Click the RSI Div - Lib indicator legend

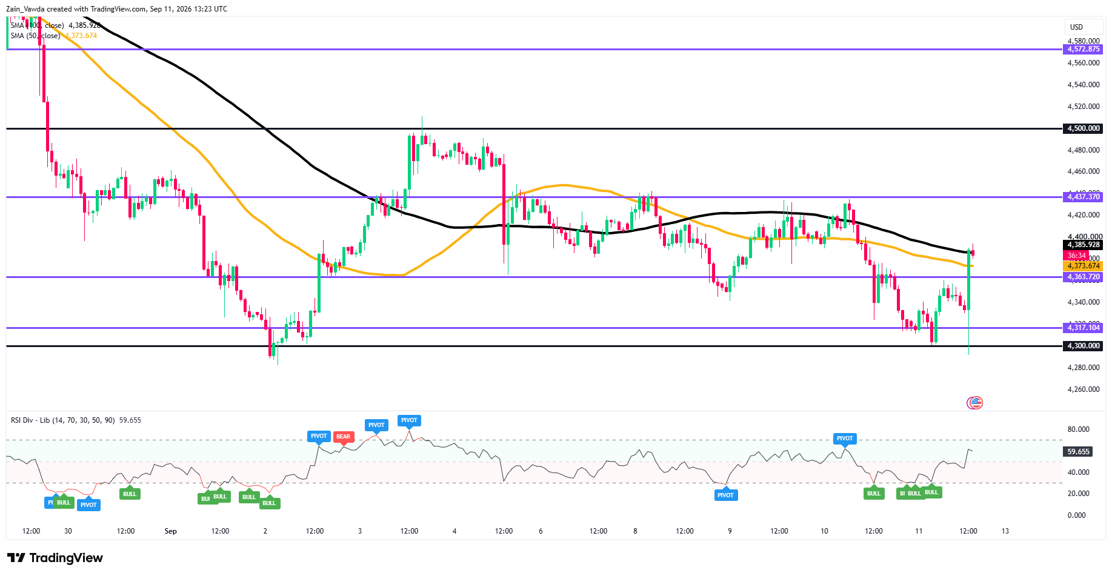tap(76, 420)
